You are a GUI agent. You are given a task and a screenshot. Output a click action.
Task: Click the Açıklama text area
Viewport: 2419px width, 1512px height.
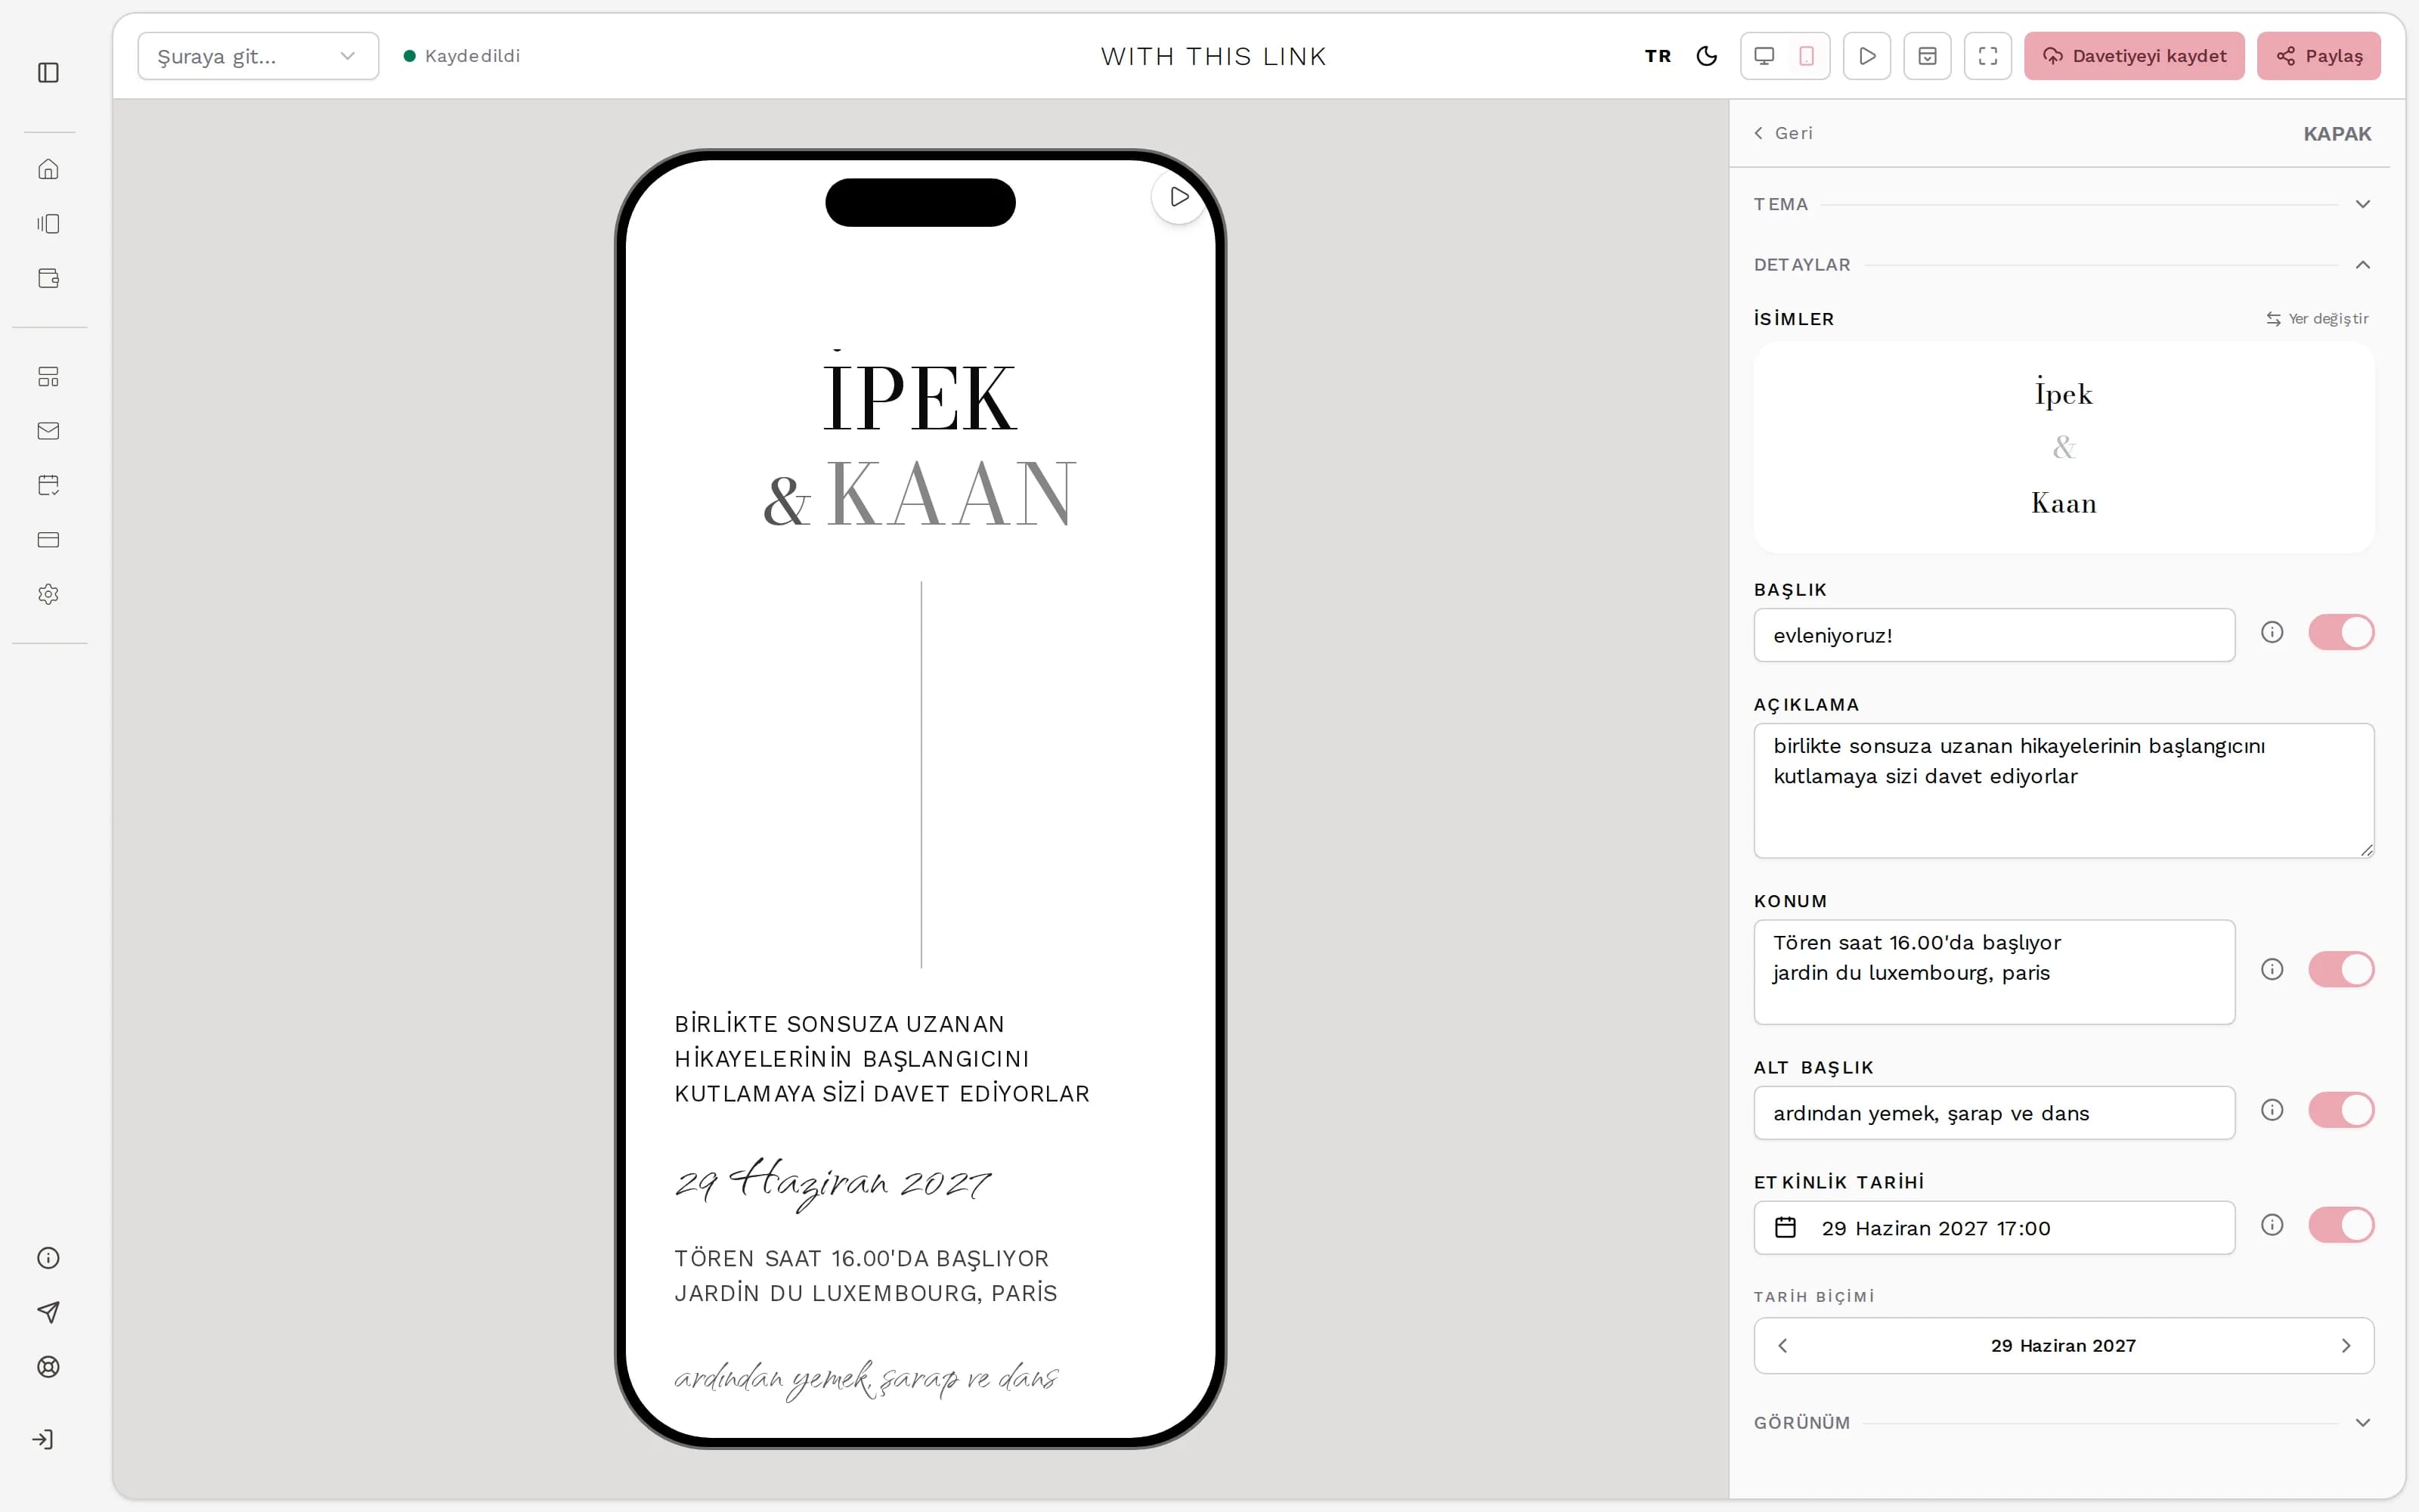(x=2063, y=790)
